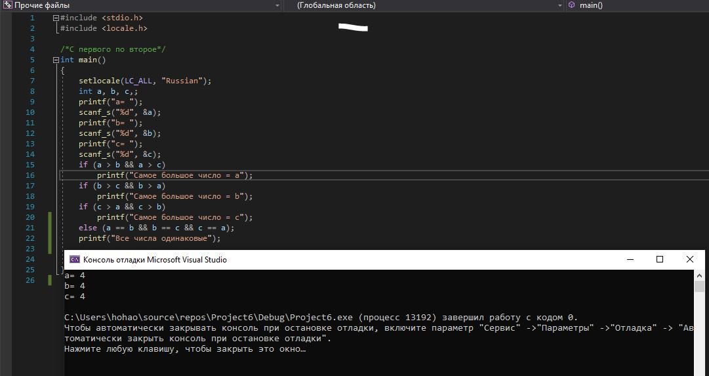
Task: Click printf "Все числа одинаковые"
Action: (x=150, y=238)
